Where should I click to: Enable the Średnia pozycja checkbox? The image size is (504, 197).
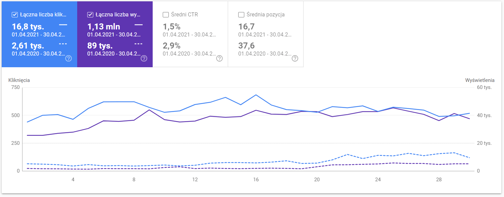coord(241,15)
